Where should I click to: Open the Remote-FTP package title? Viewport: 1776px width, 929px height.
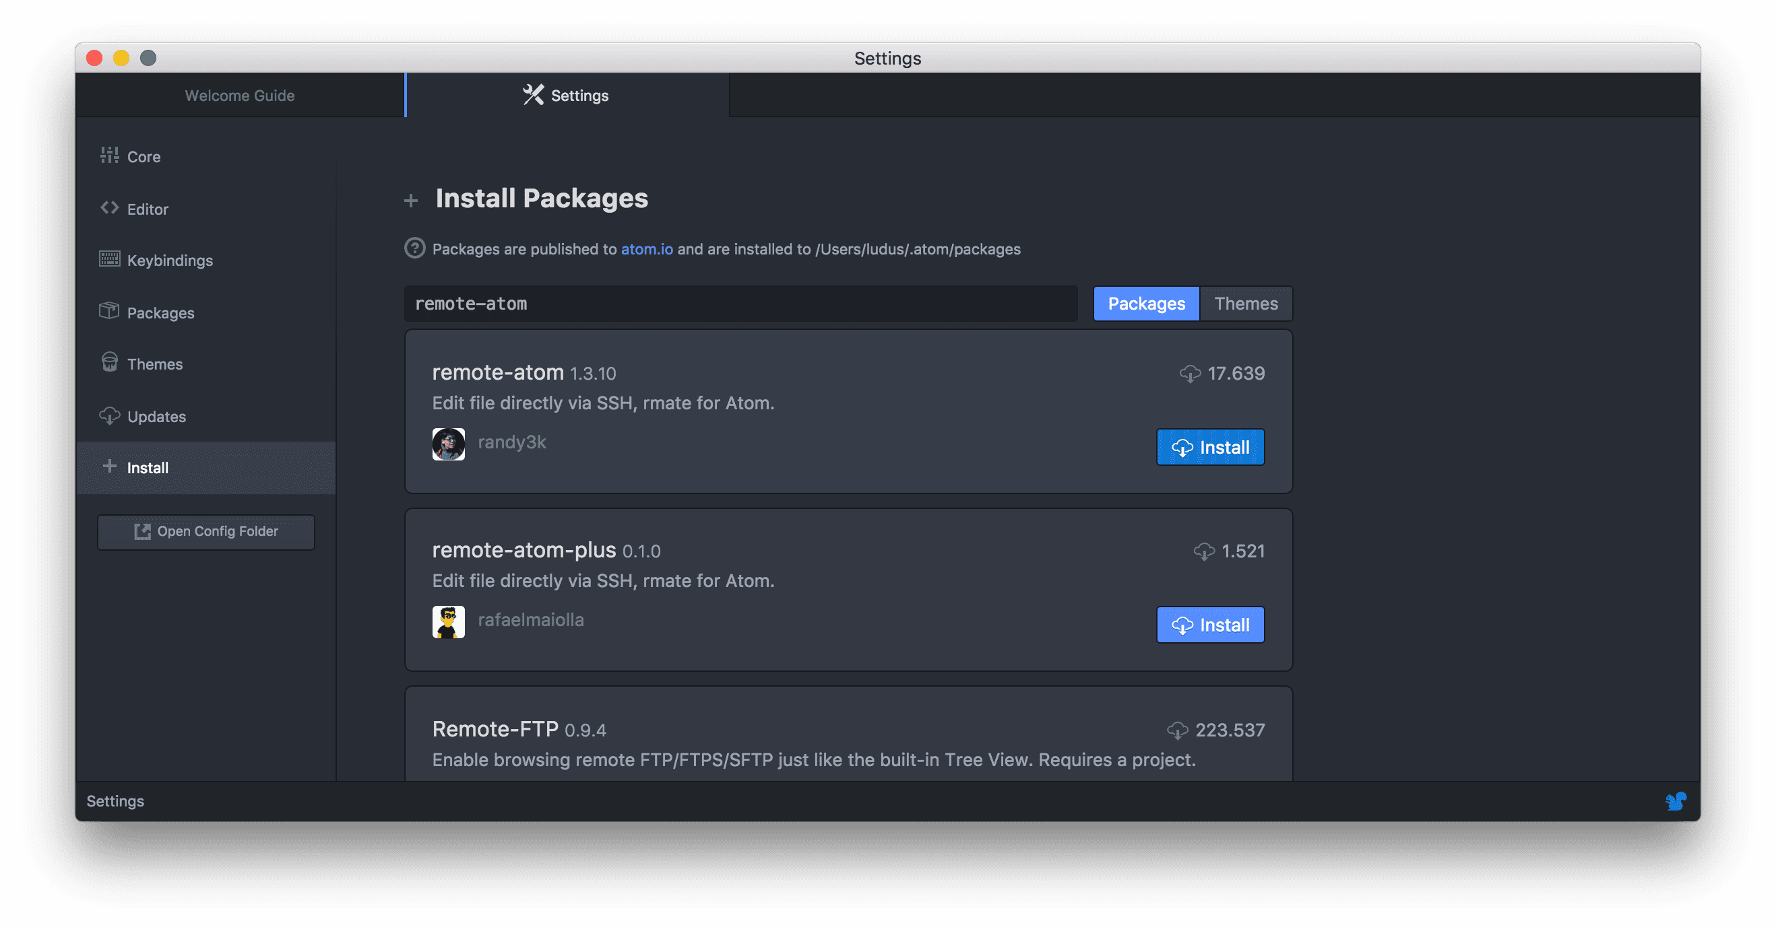coord(495,728)
